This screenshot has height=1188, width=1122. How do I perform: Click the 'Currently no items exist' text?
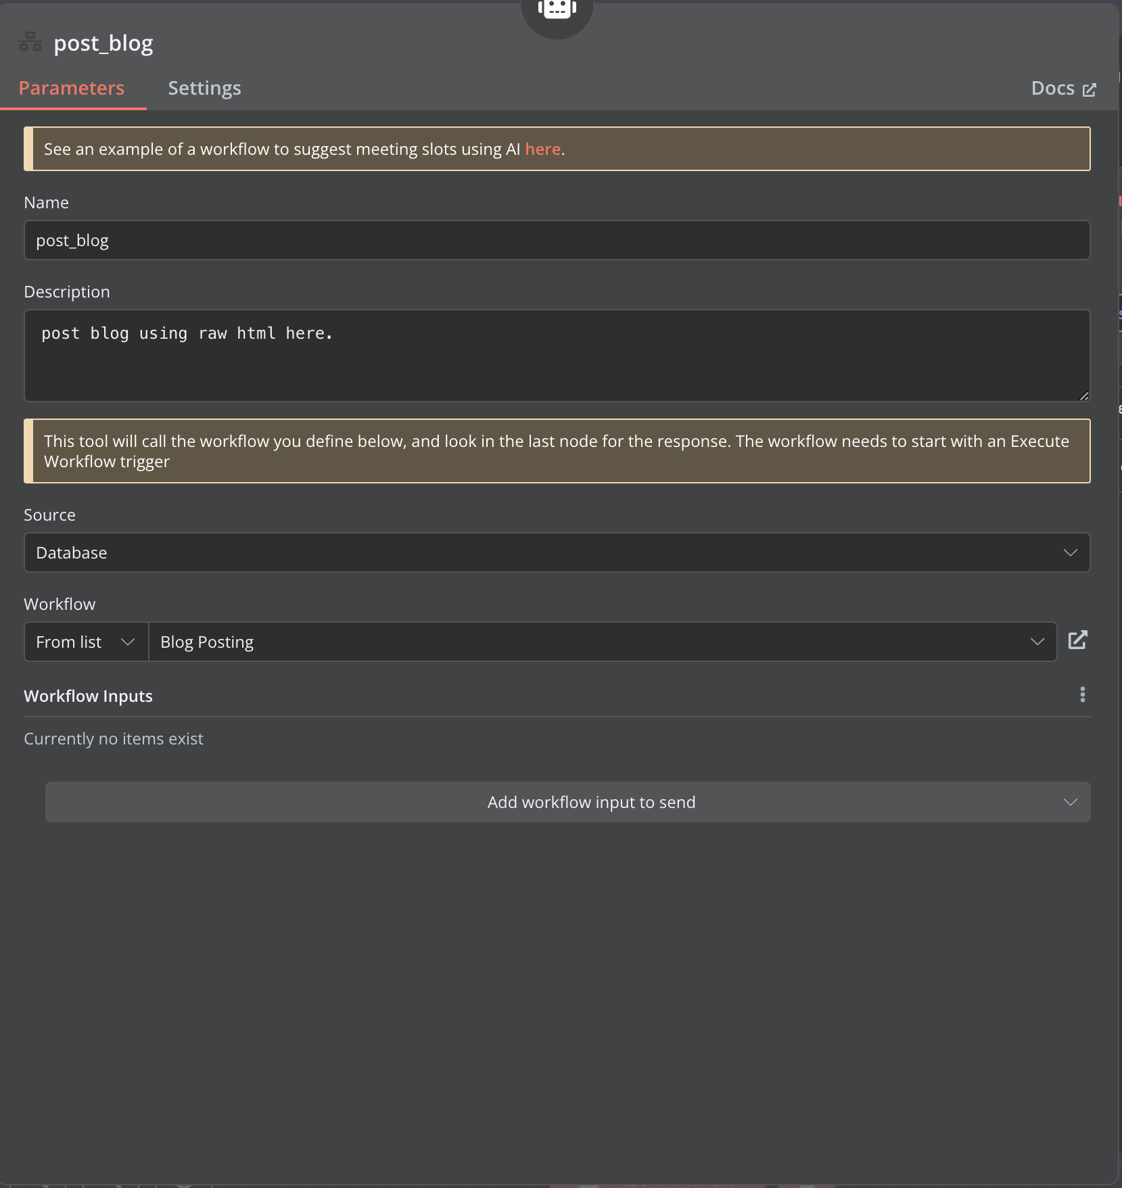[x=114, y=738]
